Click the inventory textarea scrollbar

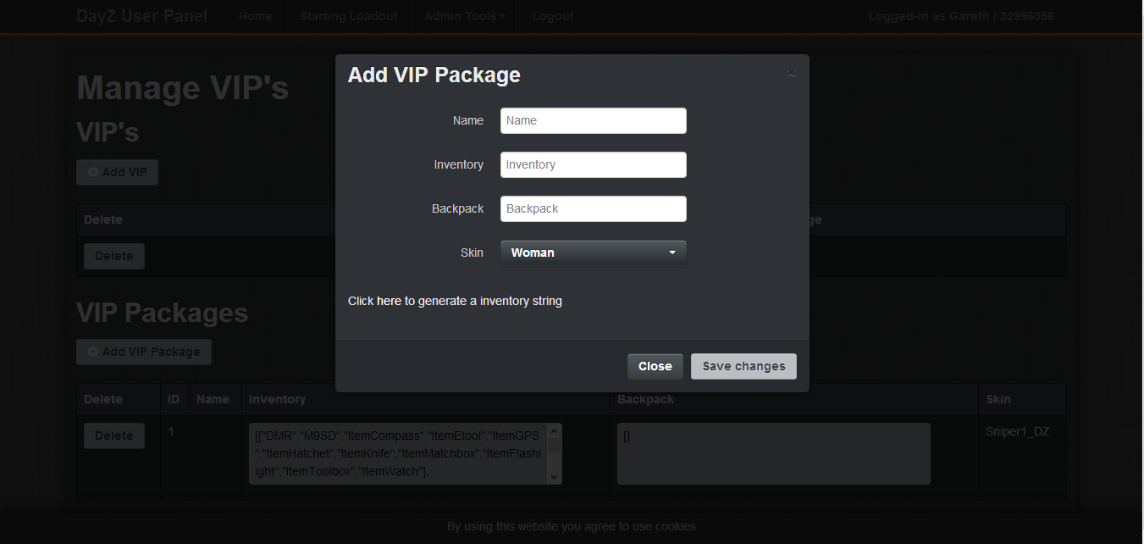click(x=555, y=454)
